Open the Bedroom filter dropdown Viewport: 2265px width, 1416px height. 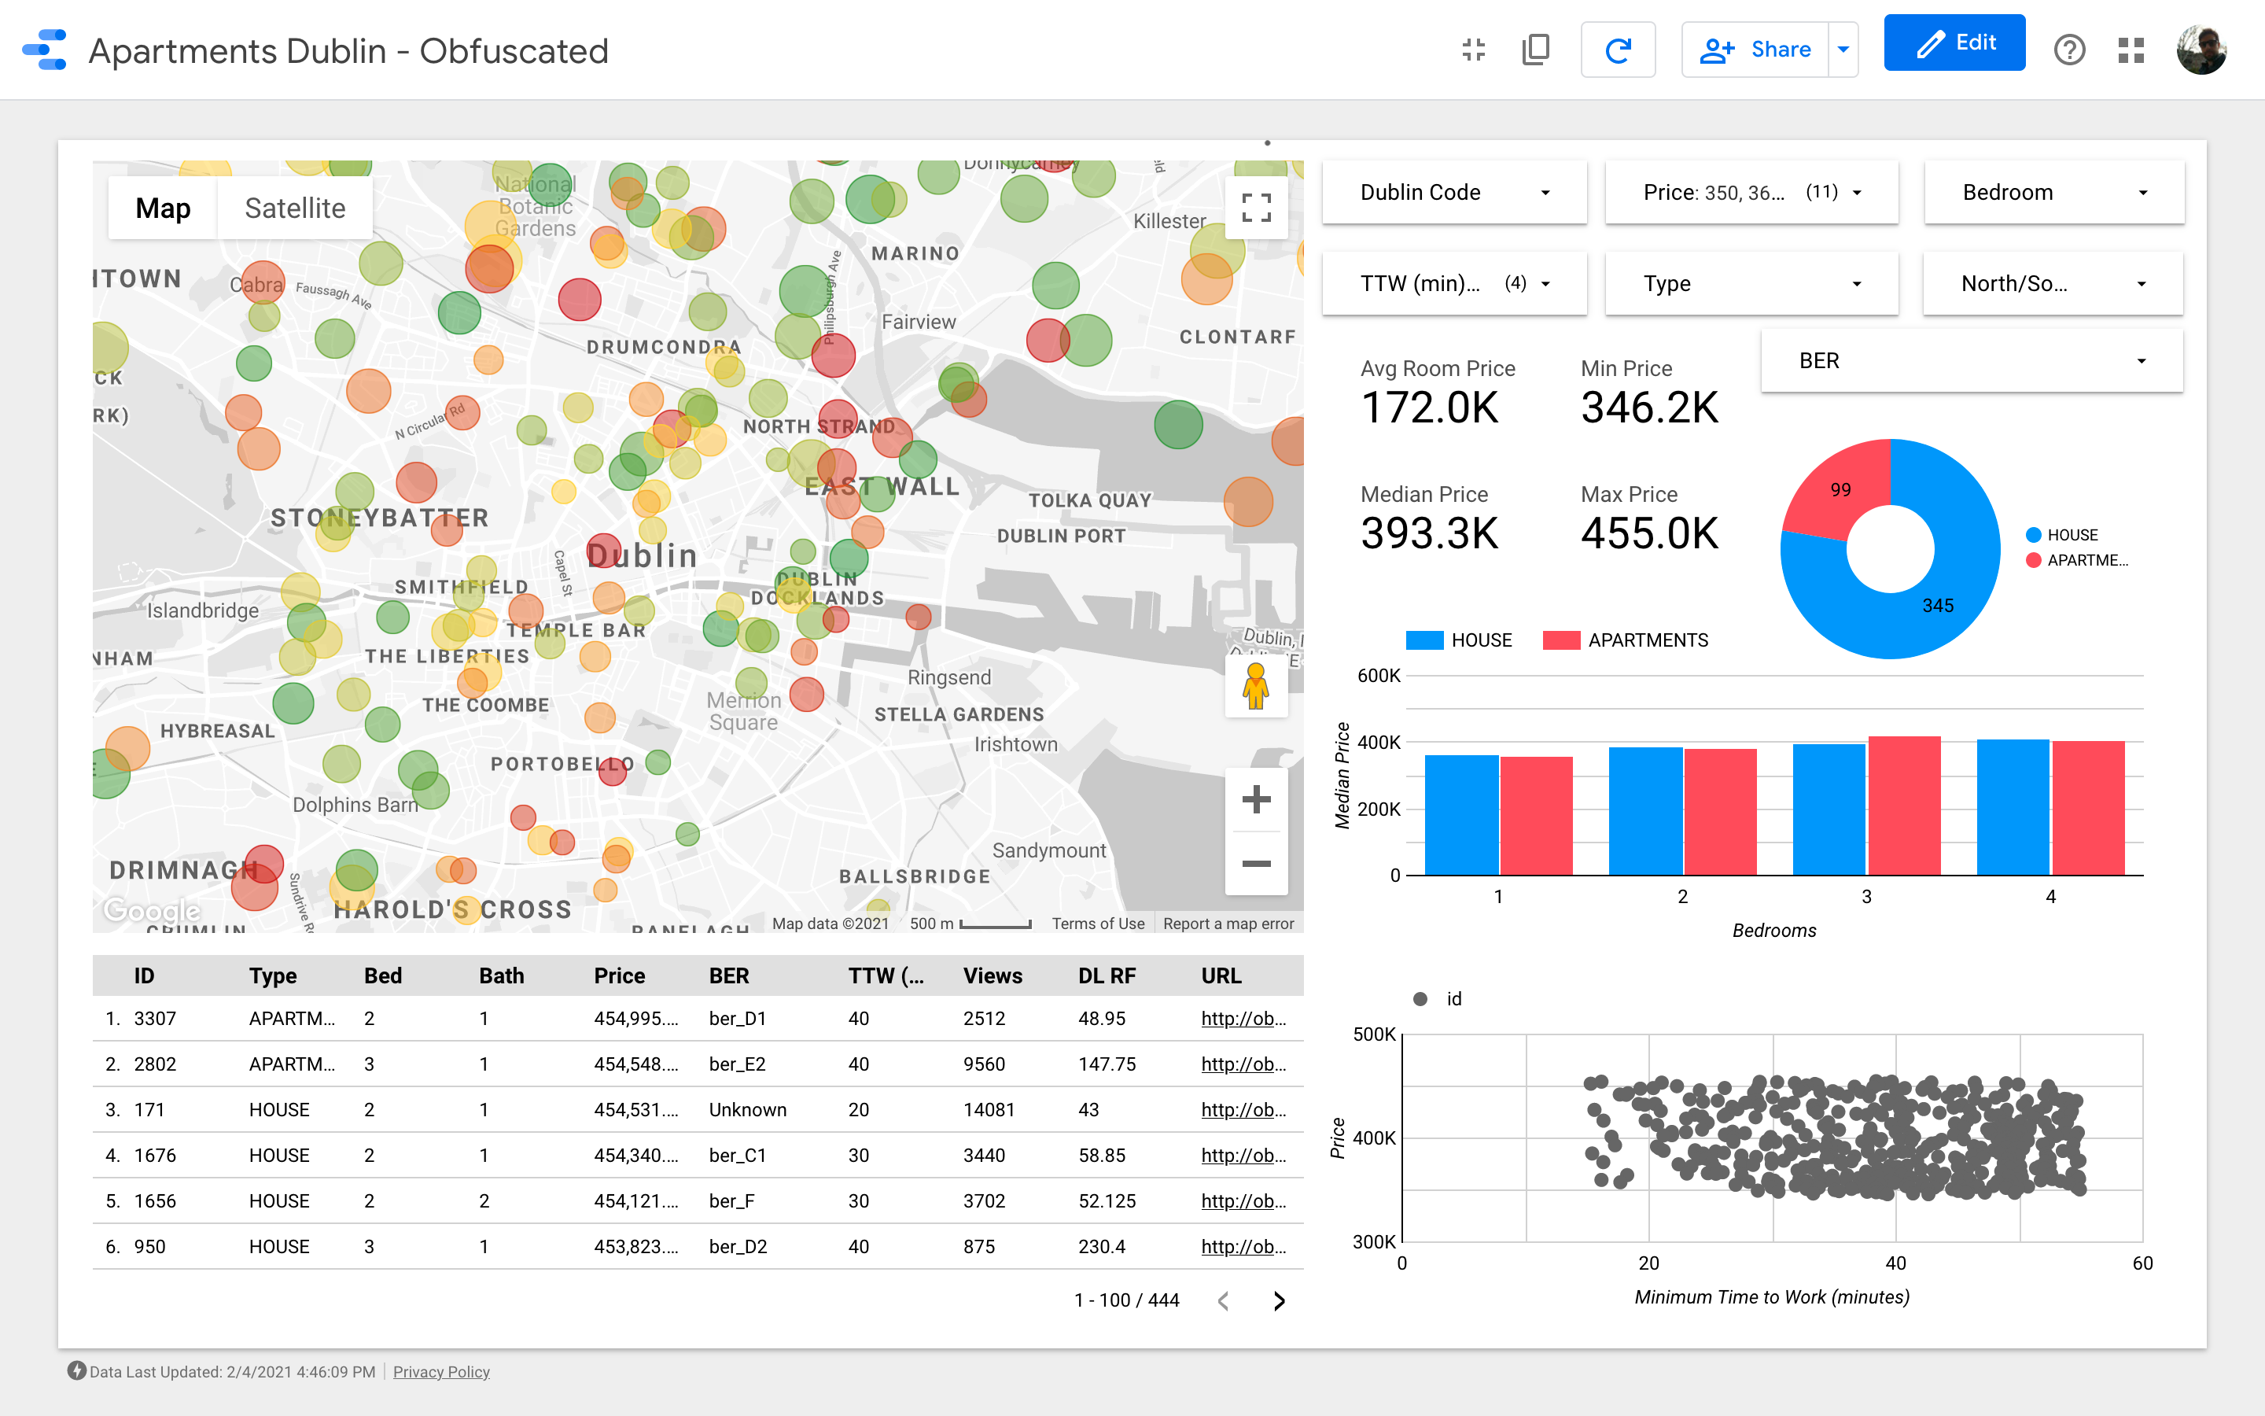pyautogui.click(x=2054, y=192)
